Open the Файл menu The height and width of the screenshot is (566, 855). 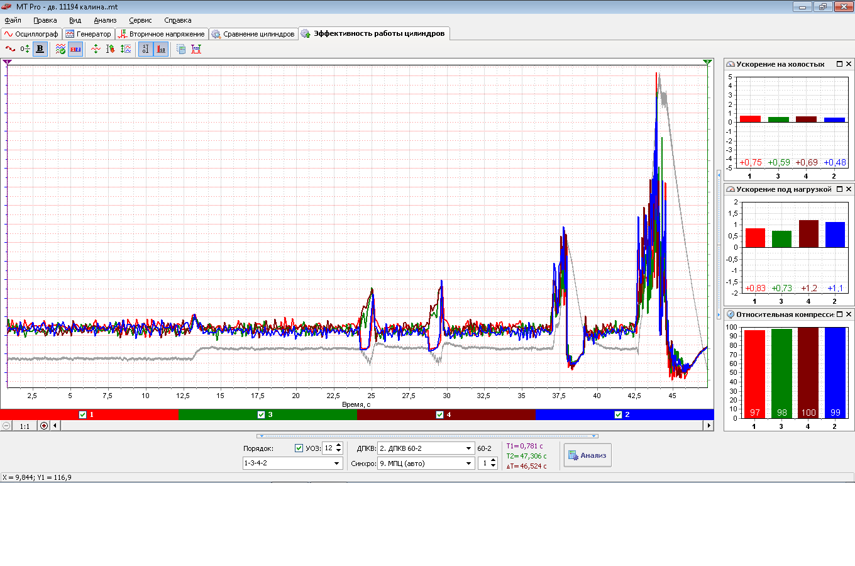(13, 20)
